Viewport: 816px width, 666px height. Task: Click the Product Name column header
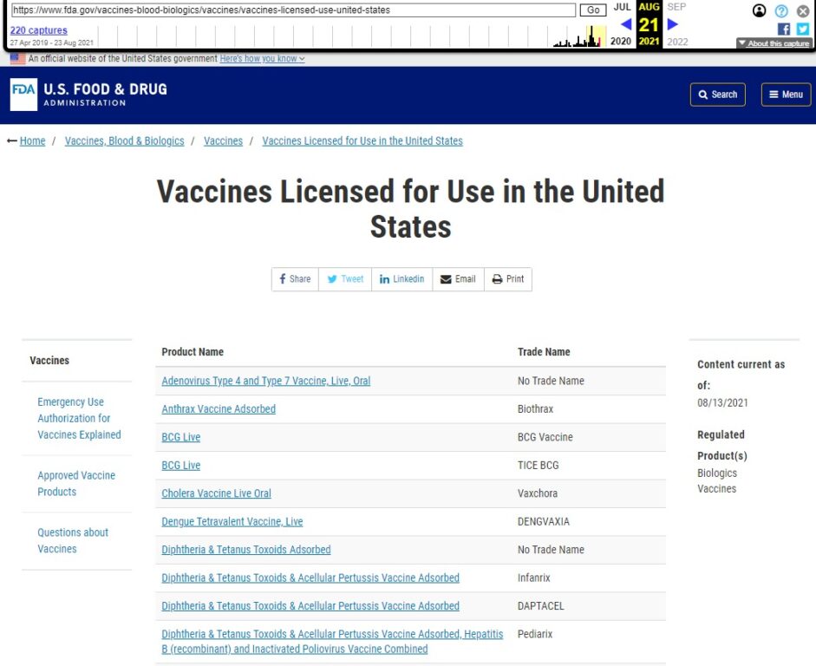[193, 352]
